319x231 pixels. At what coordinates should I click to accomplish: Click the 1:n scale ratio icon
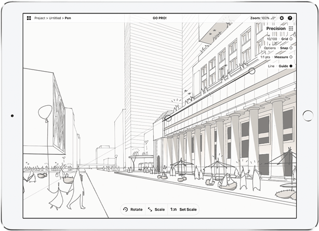(x=174, y=209)
